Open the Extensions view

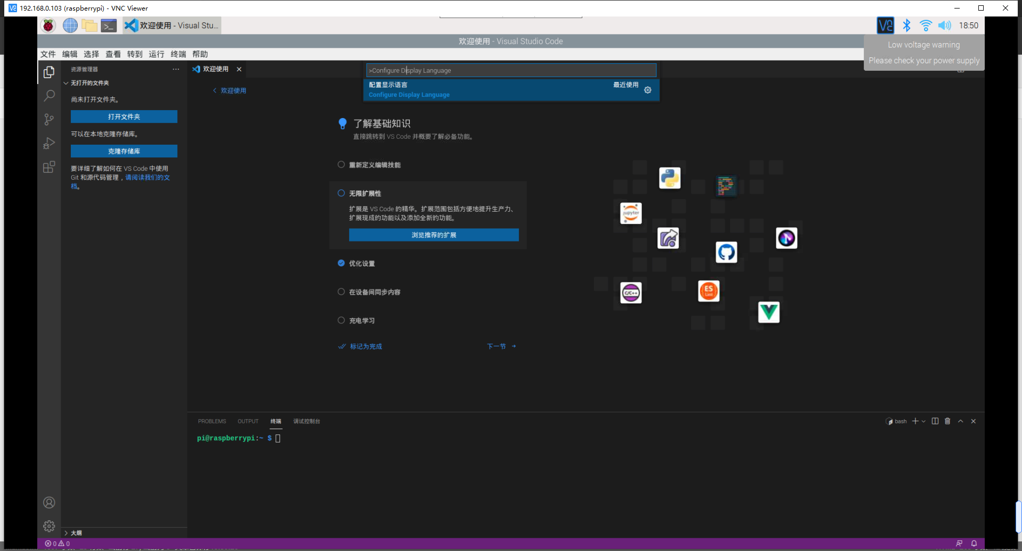coord(49,168)
